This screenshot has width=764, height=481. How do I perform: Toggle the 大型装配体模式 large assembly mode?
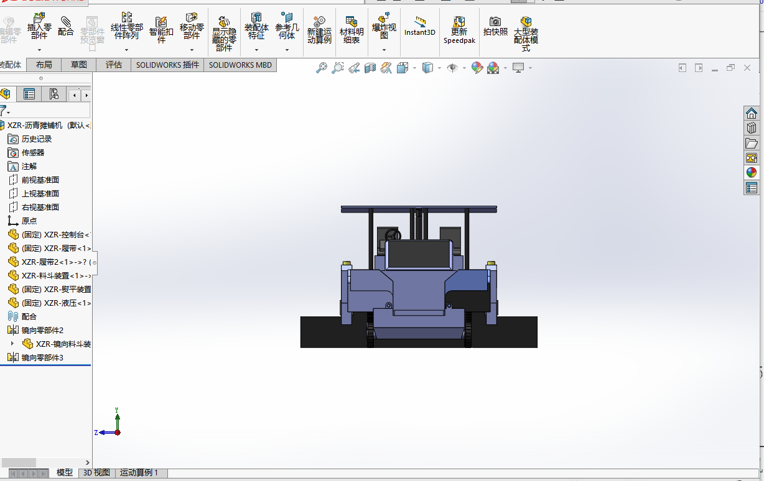(x=526, y=34)
